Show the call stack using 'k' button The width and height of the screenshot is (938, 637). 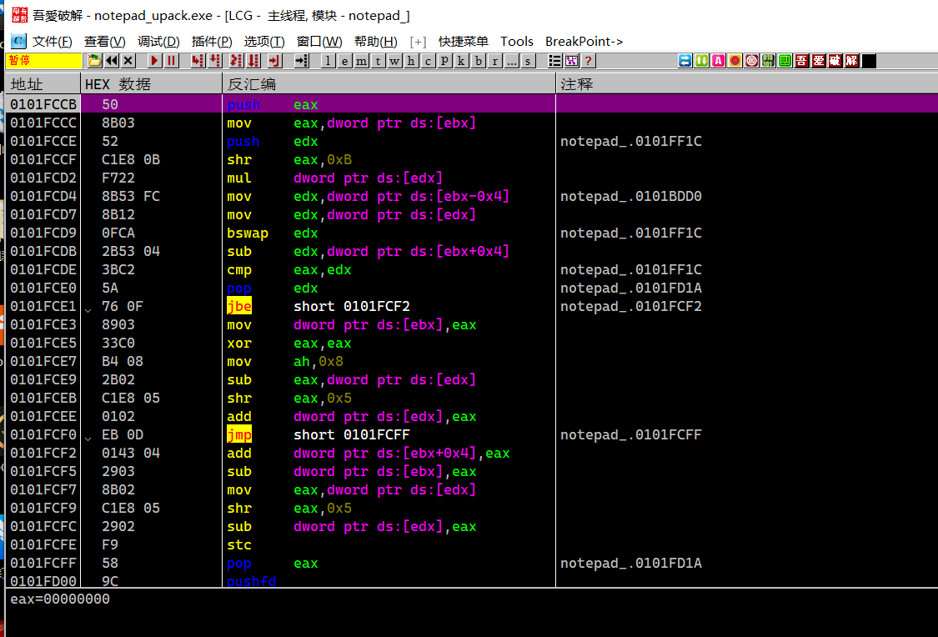[x=462, y=61]
